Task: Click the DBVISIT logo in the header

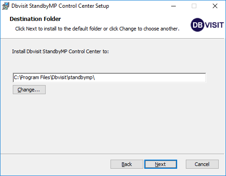Action: pyautogui.click(x=207, y=25)
